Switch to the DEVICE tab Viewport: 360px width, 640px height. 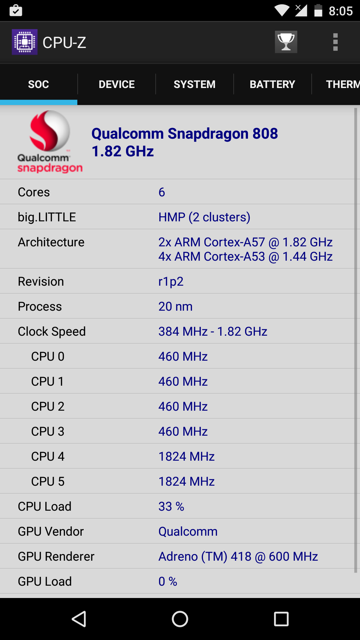tap(117, 84)
